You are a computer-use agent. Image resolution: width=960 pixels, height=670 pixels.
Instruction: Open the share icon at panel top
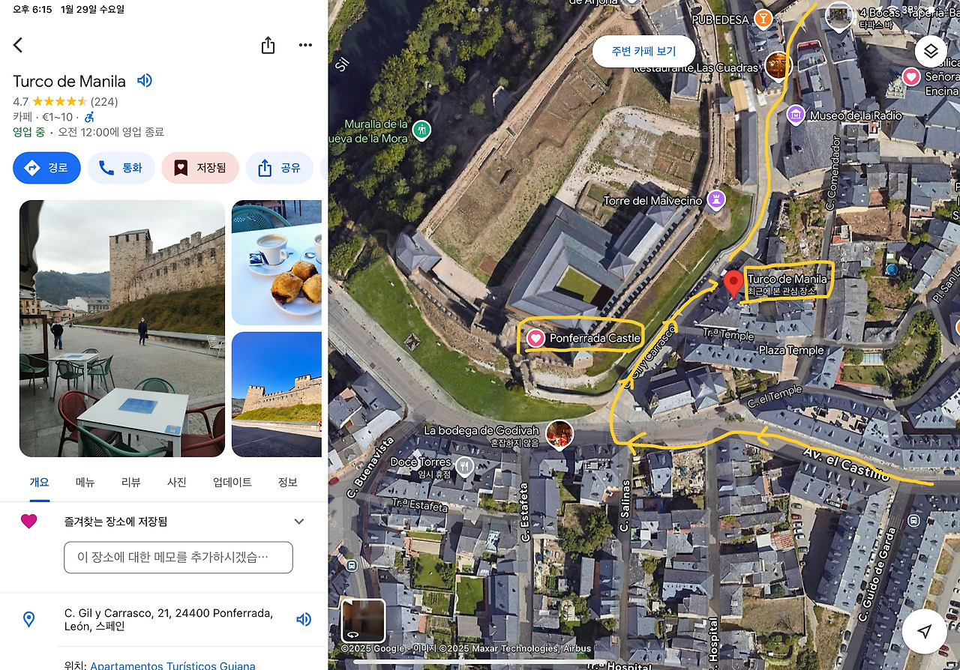click(x=268, y=45)
